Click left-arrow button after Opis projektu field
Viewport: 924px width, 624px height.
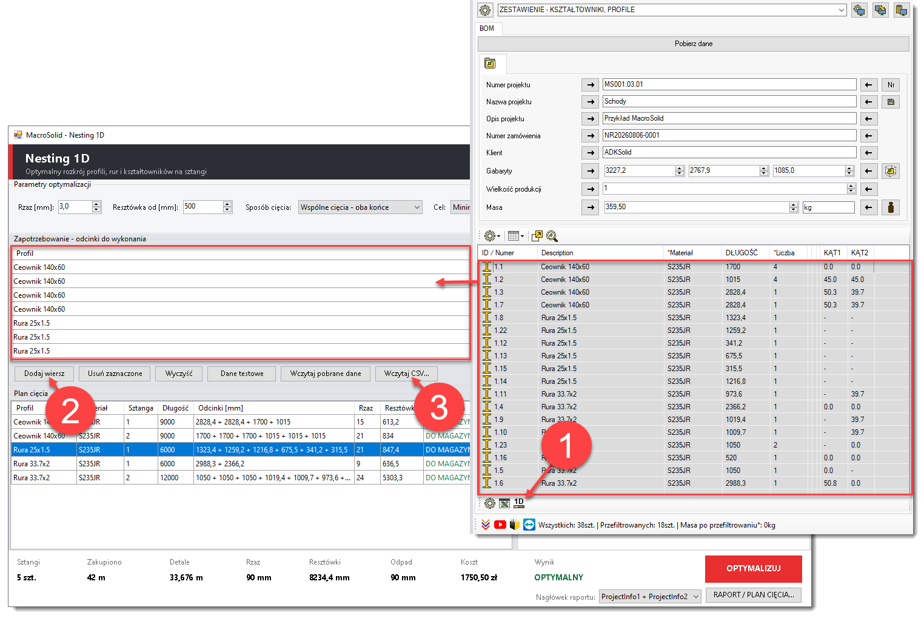(868, 119)
